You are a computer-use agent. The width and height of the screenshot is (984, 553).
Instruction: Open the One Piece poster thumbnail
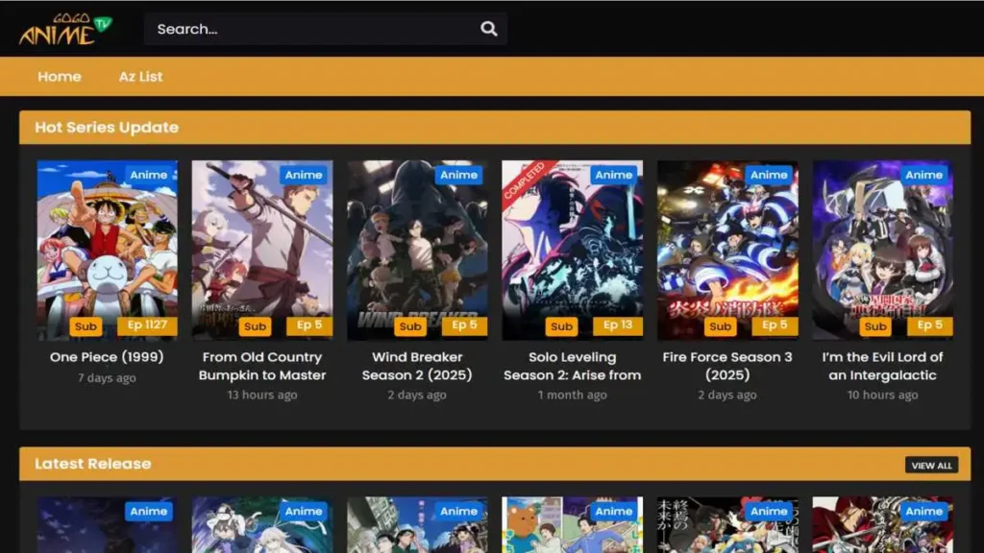107,251
